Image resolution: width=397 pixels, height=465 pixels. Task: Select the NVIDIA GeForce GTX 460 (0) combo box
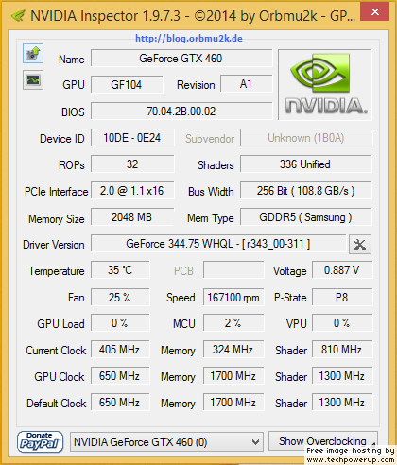click(166, 442)
